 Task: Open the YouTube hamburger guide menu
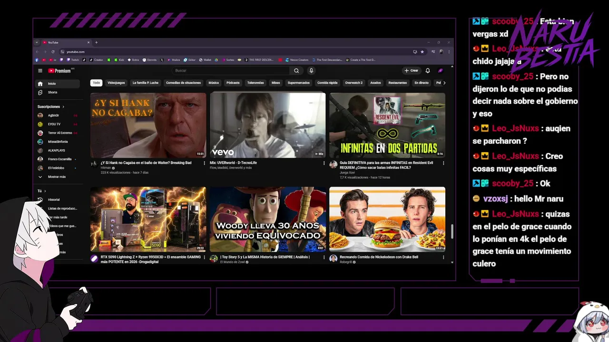tap(40, 71)
